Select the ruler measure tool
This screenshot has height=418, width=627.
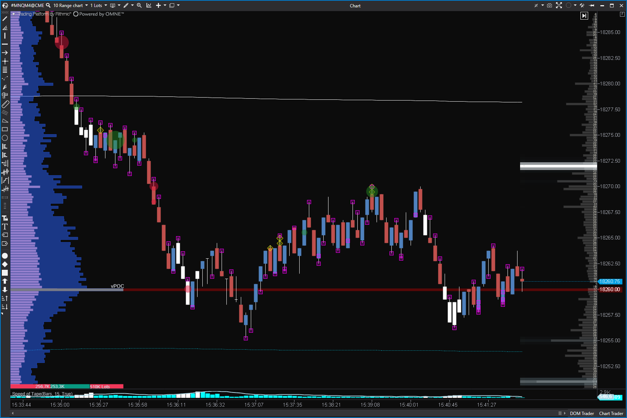pos(5,104)
